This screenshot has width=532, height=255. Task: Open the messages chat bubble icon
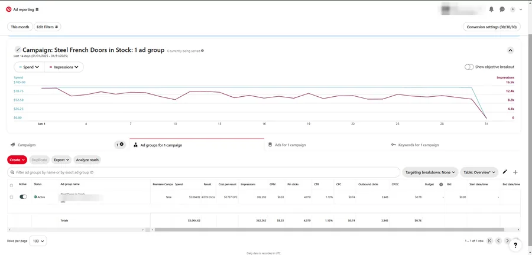tap(502, 9)
